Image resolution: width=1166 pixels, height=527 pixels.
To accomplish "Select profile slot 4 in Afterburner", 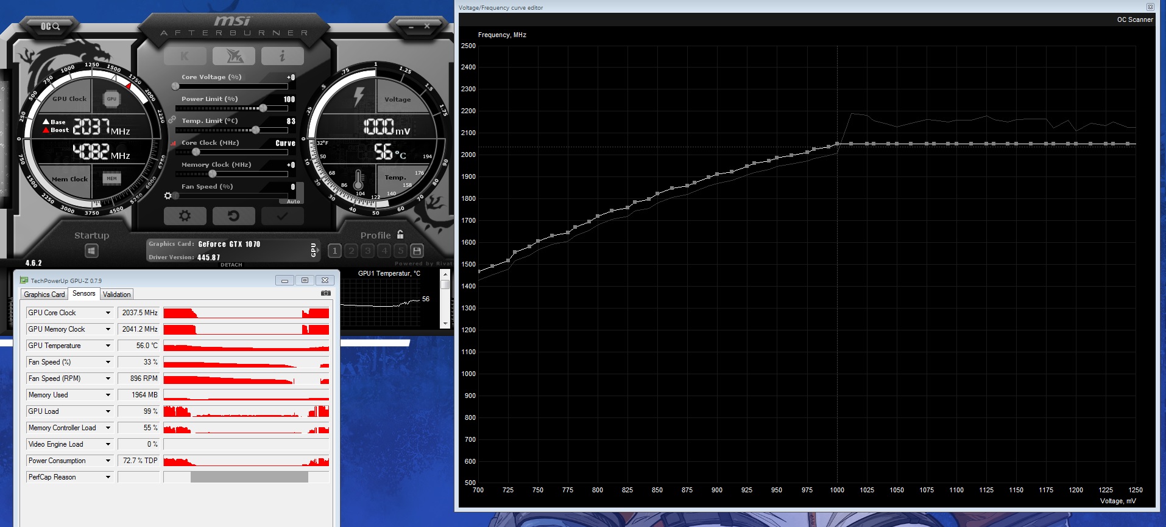I will coord(384,251).
